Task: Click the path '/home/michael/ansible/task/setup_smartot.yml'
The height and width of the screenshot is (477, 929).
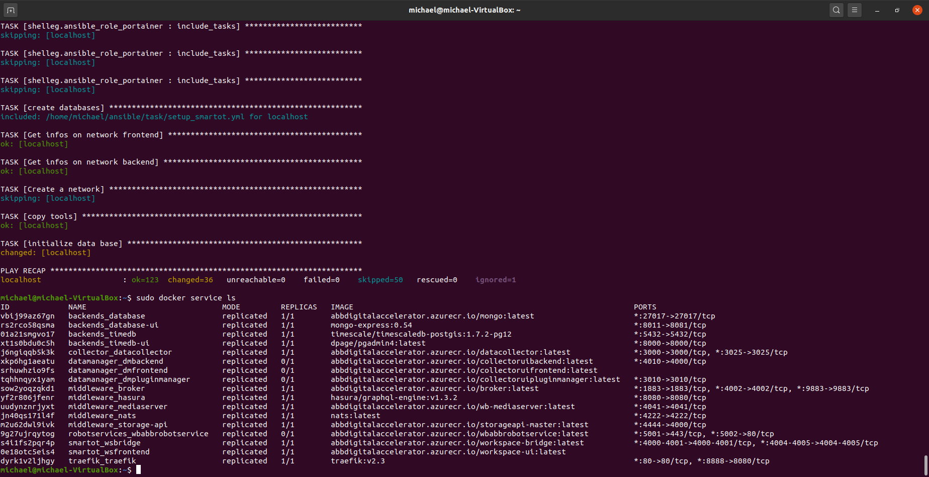Action: [145, 117]
